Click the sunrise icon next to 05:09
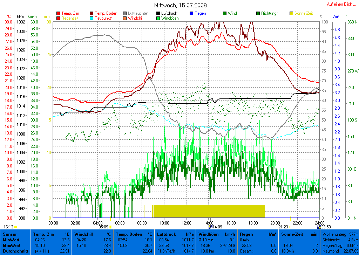This screenshot has width=359, height=255. point(111,227)
